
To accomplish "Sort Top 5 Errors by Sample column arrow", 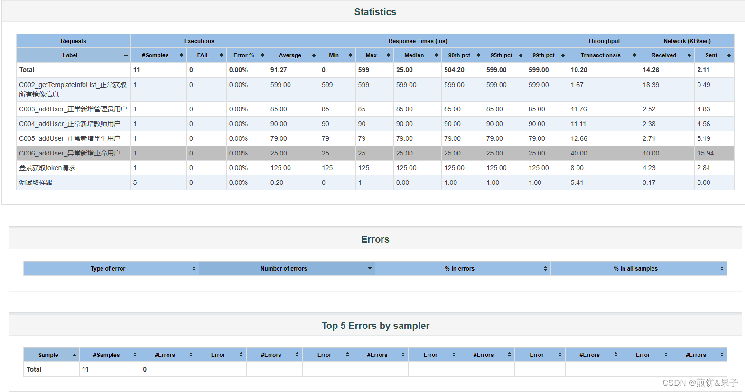I will (x=74, y=355).
